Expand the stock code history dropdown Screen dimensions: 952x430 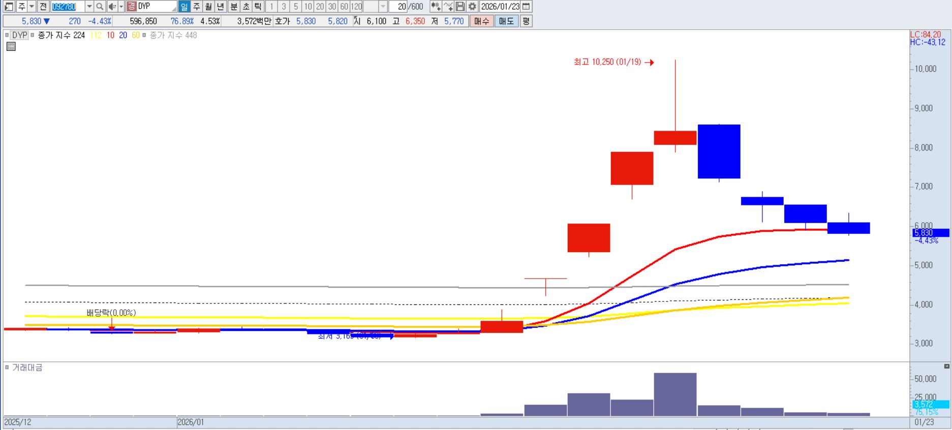point(89,7)
